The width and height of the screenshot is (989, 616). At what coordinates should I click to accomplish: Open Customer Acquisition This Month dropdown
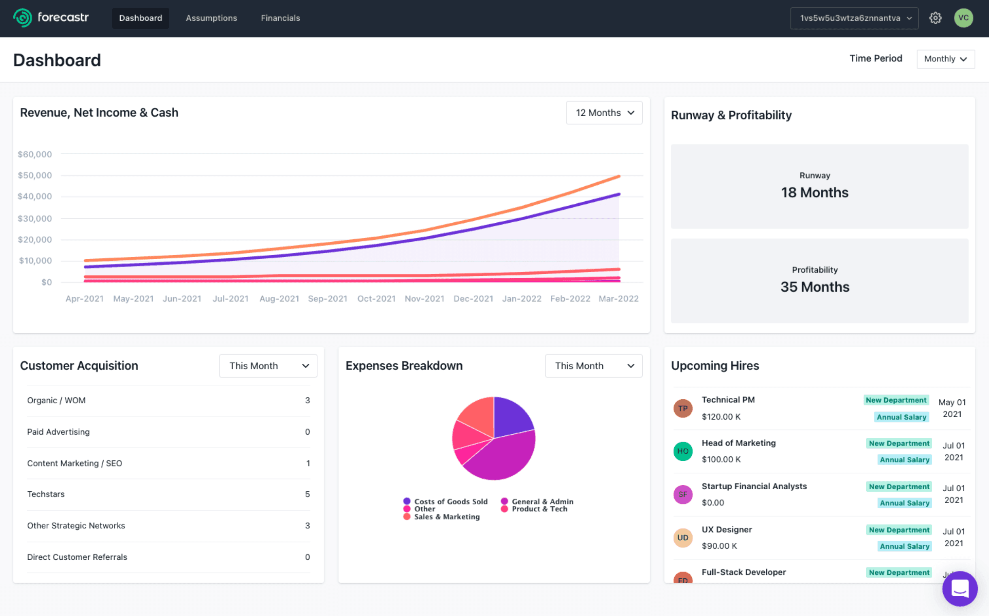(268, 366)
